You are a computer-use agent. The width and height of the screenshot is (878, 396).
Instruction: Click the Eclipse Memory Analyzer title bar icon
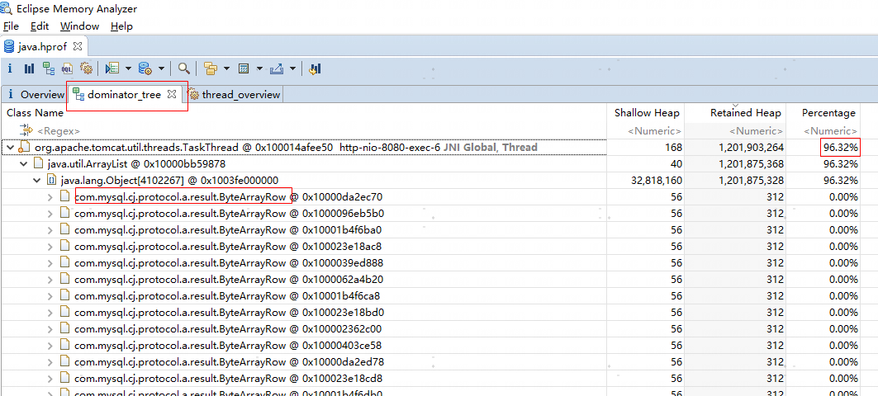click(x=7, y=9)
